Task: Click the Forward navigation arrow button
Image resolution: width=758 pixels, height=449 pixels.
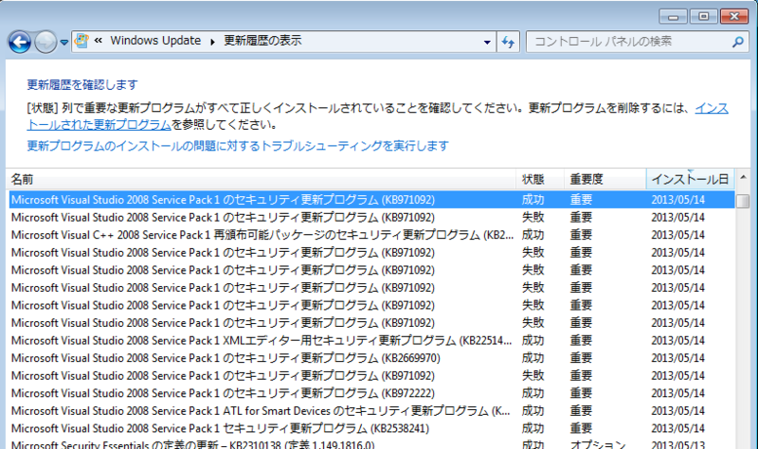Action: (x=45, y=42)
